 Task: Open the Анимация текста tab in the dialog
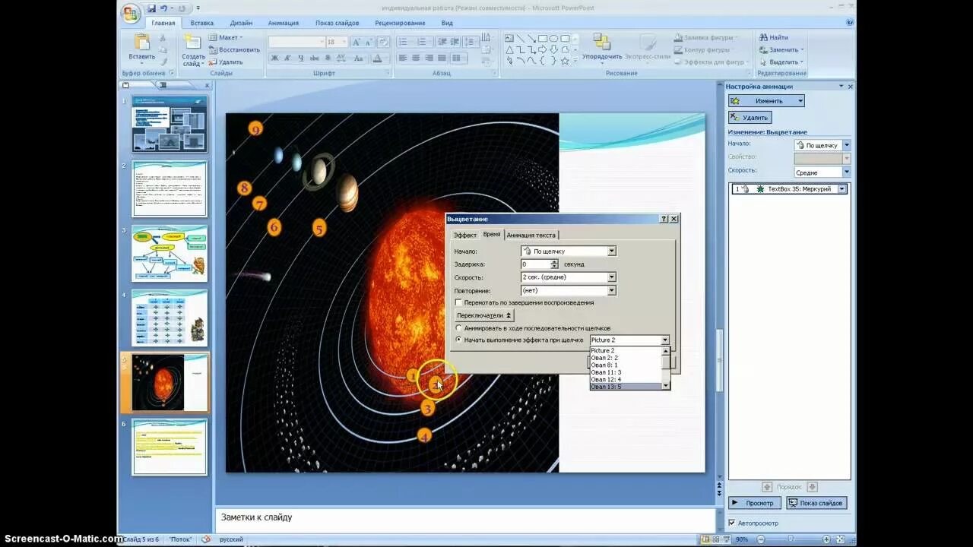tap(531, 235)
